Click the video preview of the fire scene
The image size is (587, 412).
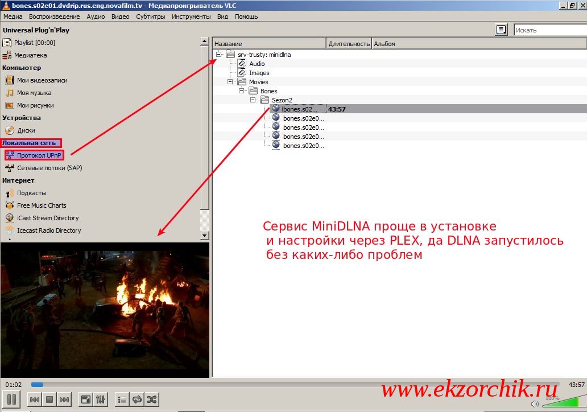coord(105,310)
